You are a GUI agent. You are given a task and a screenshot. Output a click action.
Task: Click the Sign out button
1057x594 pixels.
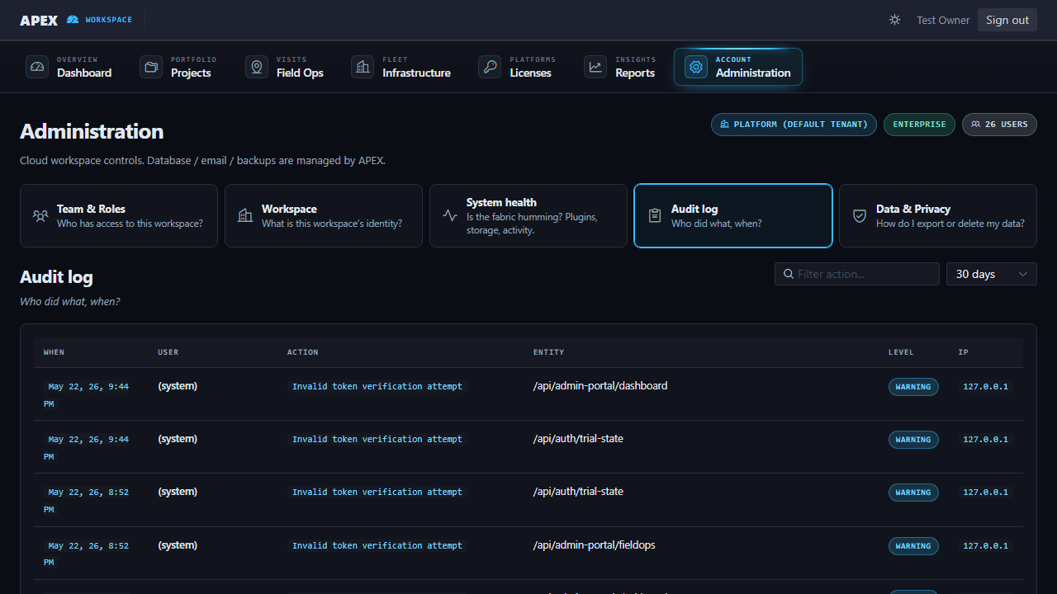[1007, 20]
